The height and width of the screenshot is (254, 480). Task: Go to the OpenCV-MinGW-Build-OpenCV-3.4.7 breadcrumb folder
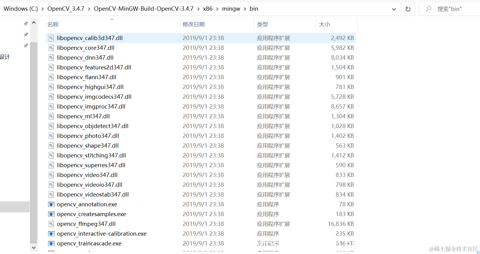[x=144, y=9]
